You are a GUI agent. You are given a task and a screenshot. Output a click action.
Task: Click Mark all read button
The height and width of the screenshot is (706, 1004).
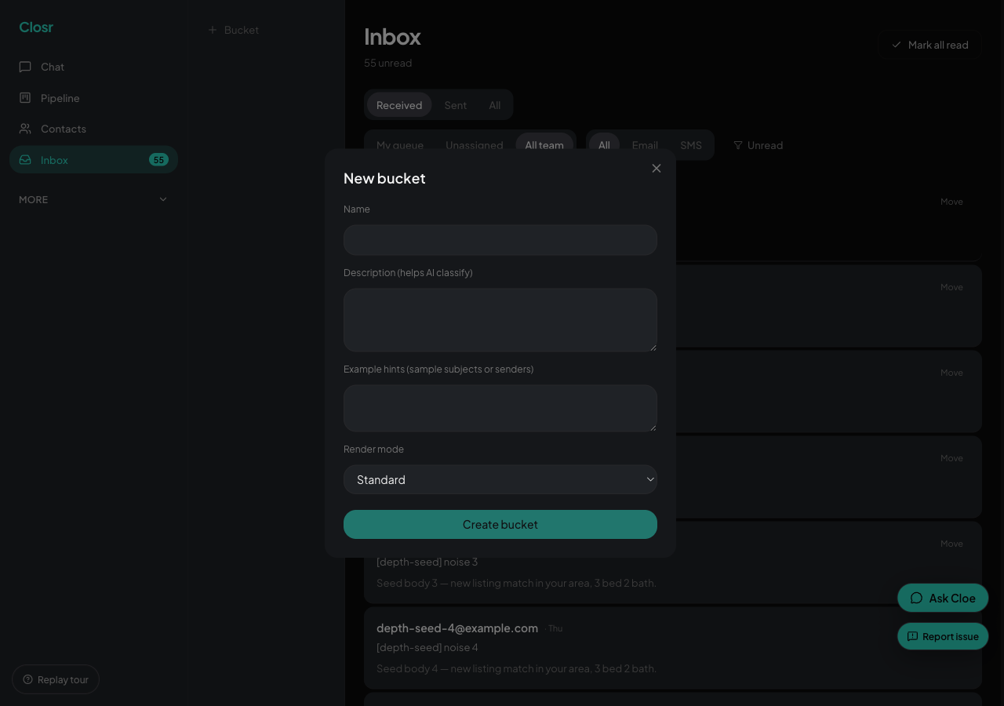coord(929,45)
